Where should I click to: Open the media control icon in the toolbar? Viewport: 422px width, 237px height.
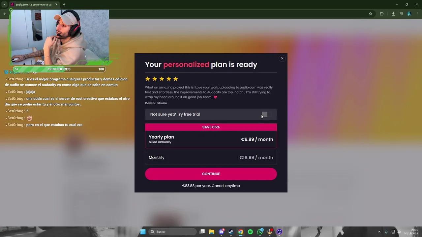(x=401, y=14)
